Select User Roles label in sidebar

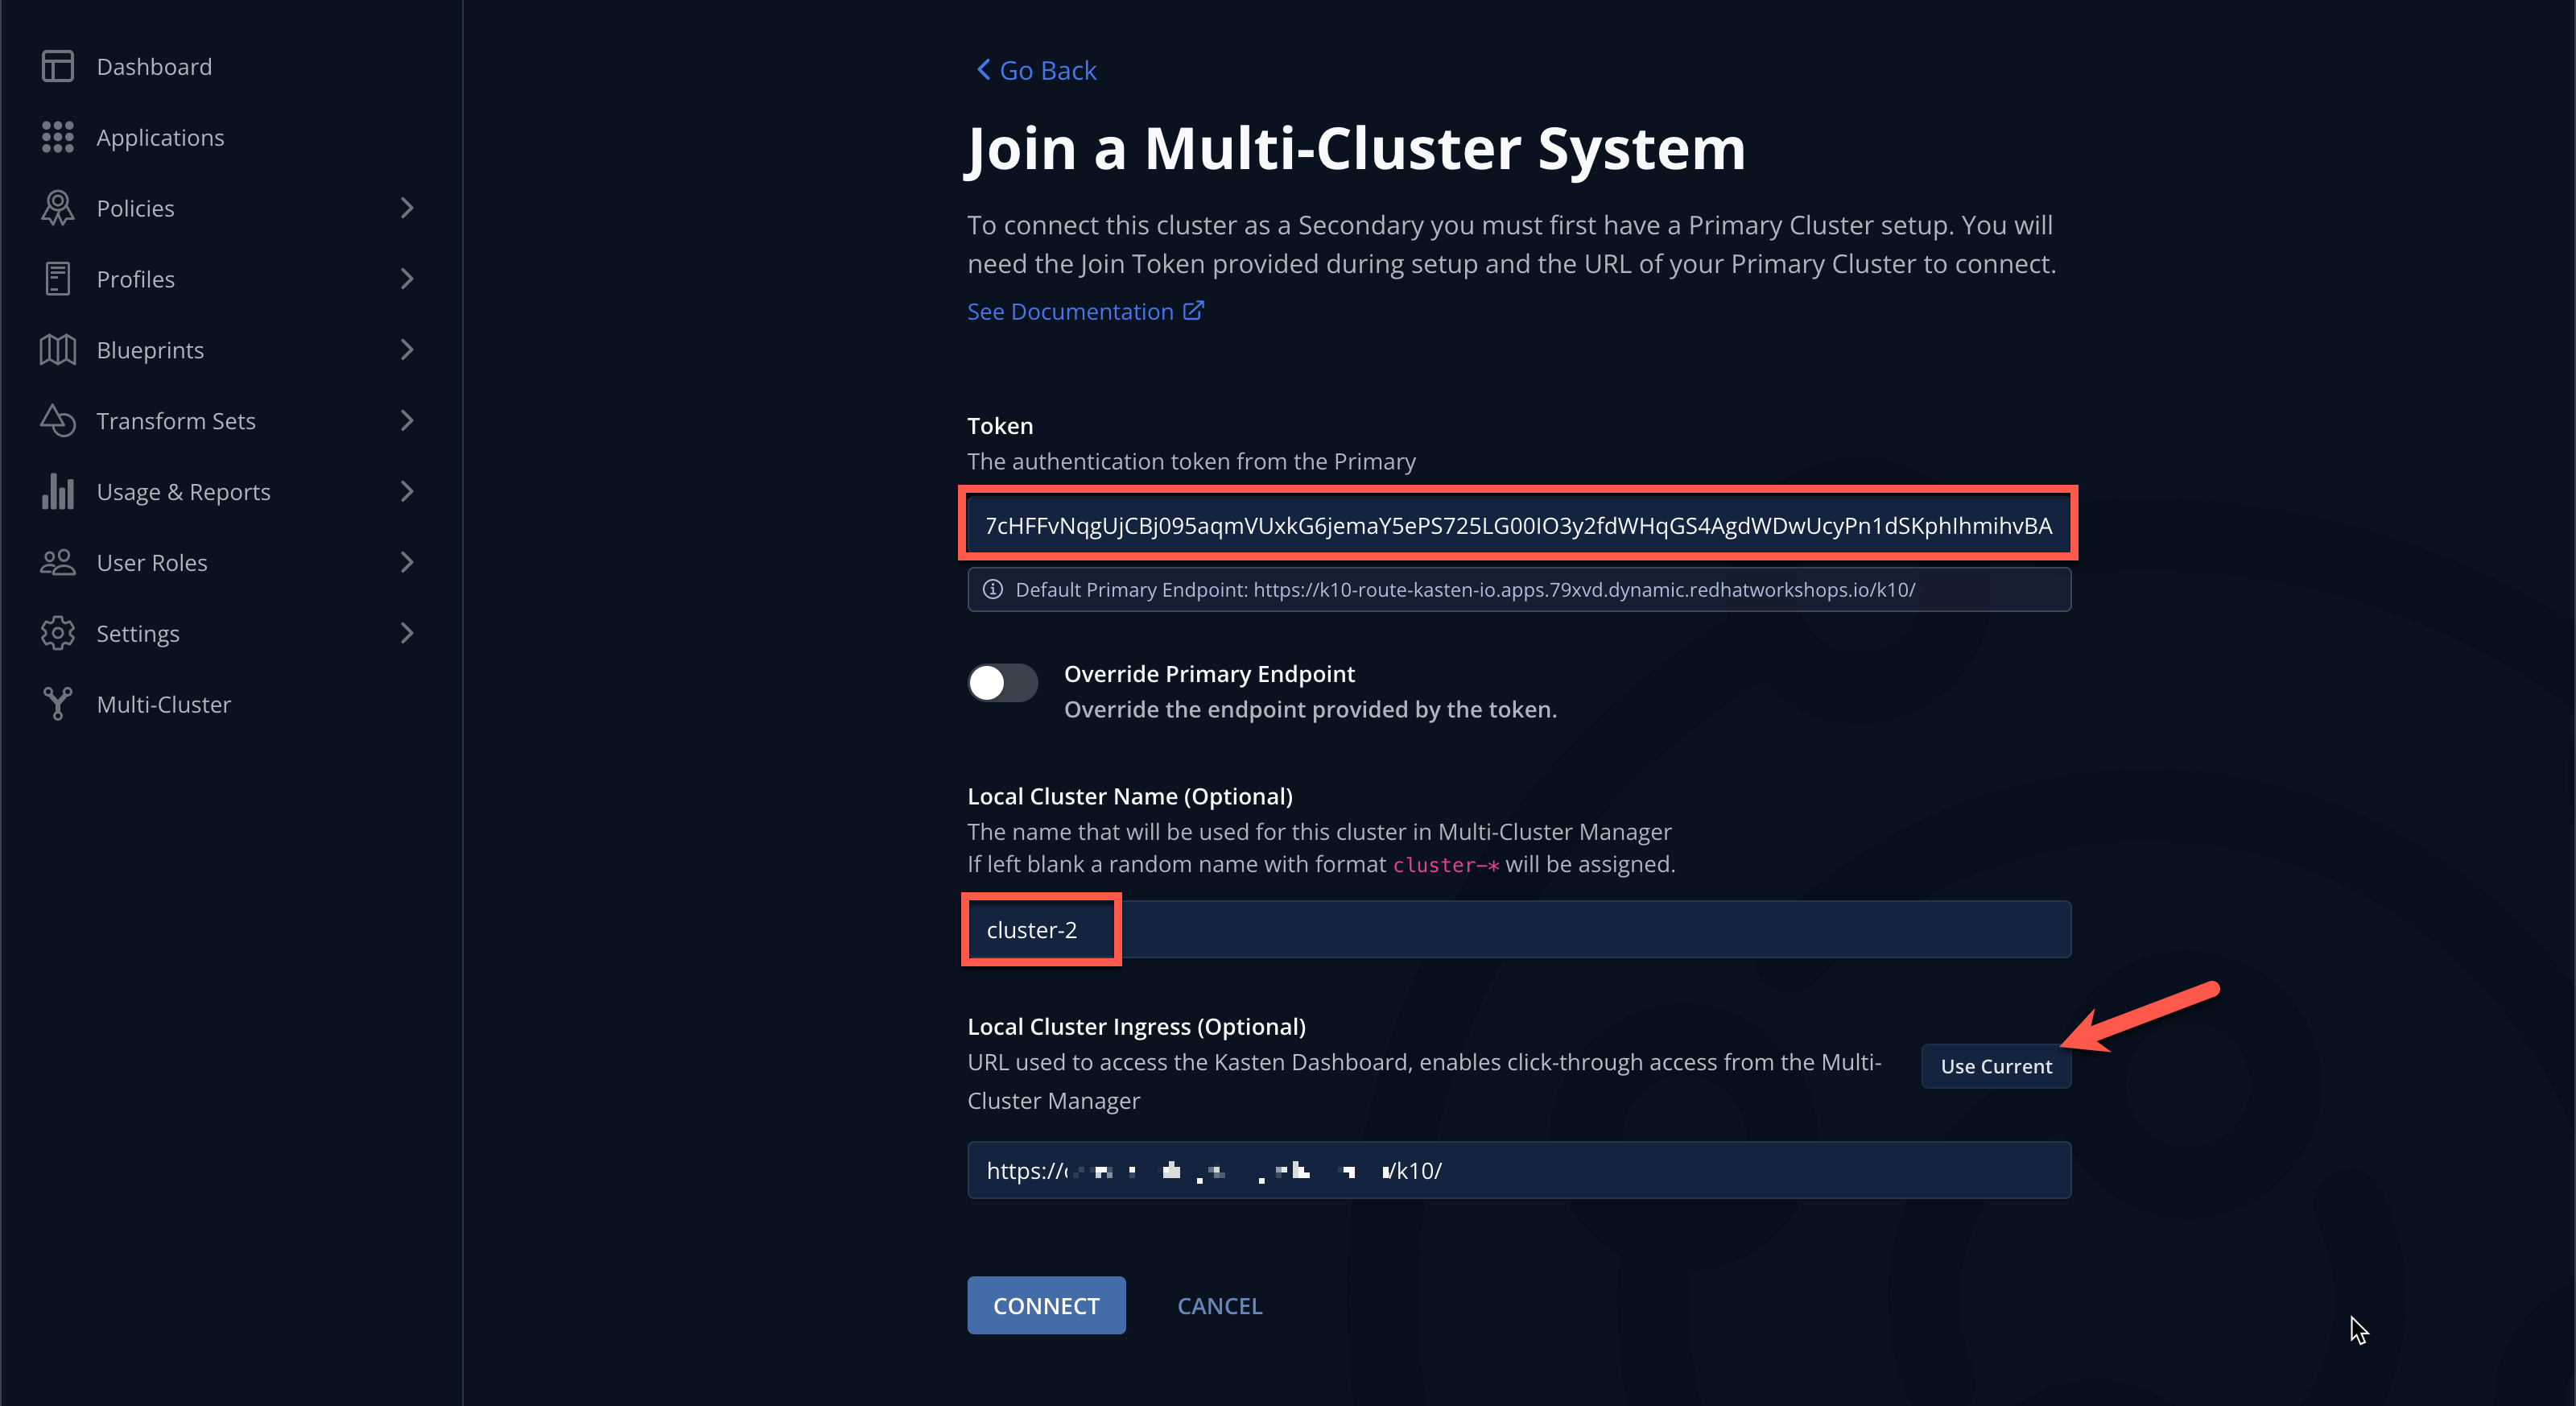tap(152, 563)
